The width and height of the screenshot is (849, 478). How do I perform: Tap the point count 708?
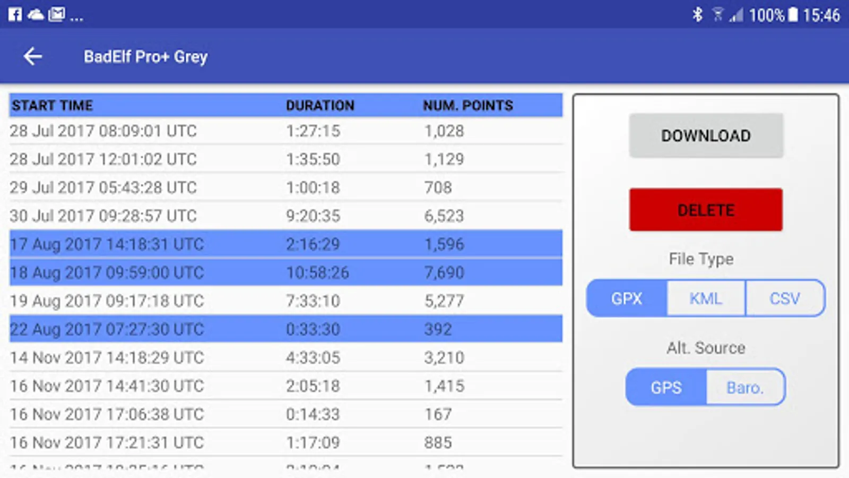[x=438, y=187]
